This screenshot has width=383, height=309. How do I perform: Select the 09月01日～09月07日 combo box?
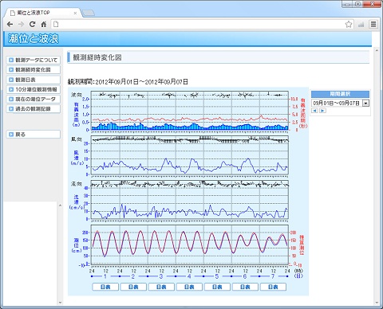340,103
